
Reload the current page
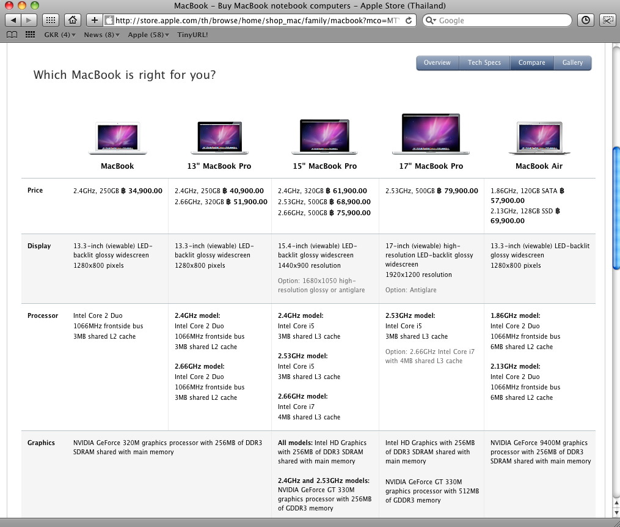(x=409, y=20)
